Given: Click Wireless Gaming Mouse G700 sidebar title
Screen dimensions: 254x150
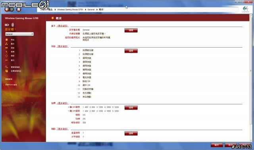Looking at the screenshot, I should pos(21,18).
